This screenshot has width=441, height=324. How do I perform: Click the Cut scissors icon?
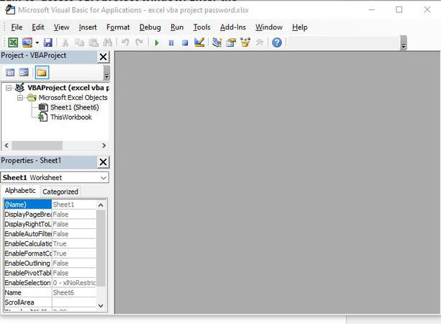[x=65, y=42]
